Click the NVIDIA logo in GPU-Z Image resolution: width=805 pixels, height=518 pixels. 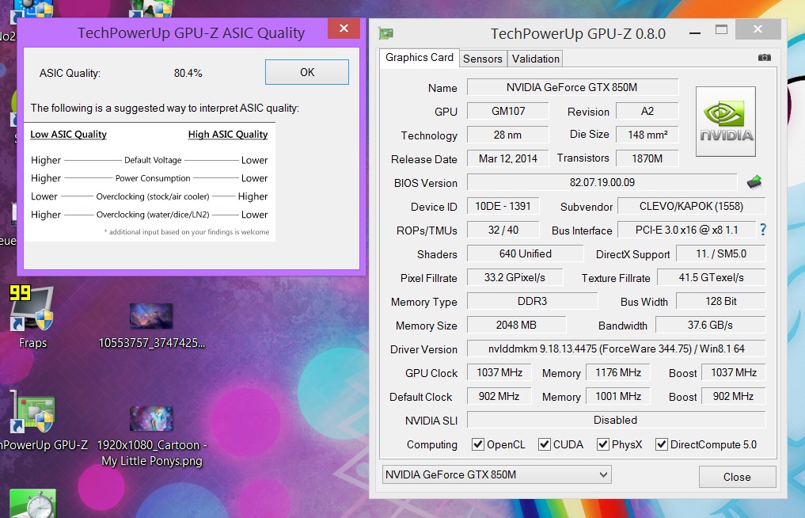725,121
